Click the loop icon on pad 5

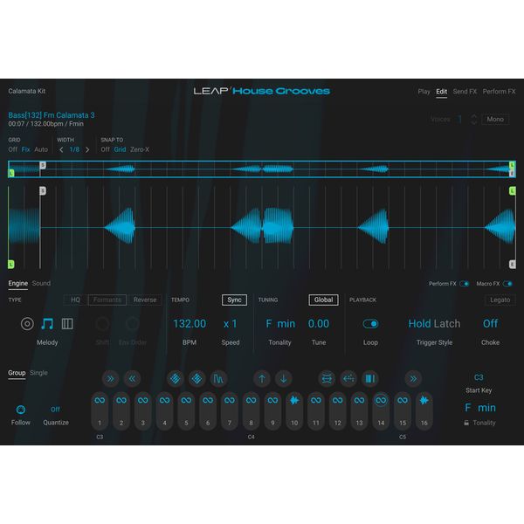coord(186,400)
